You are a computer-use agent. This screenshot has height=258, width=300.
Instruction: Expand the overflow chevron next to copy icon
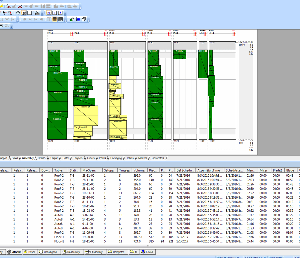(89, 21)
